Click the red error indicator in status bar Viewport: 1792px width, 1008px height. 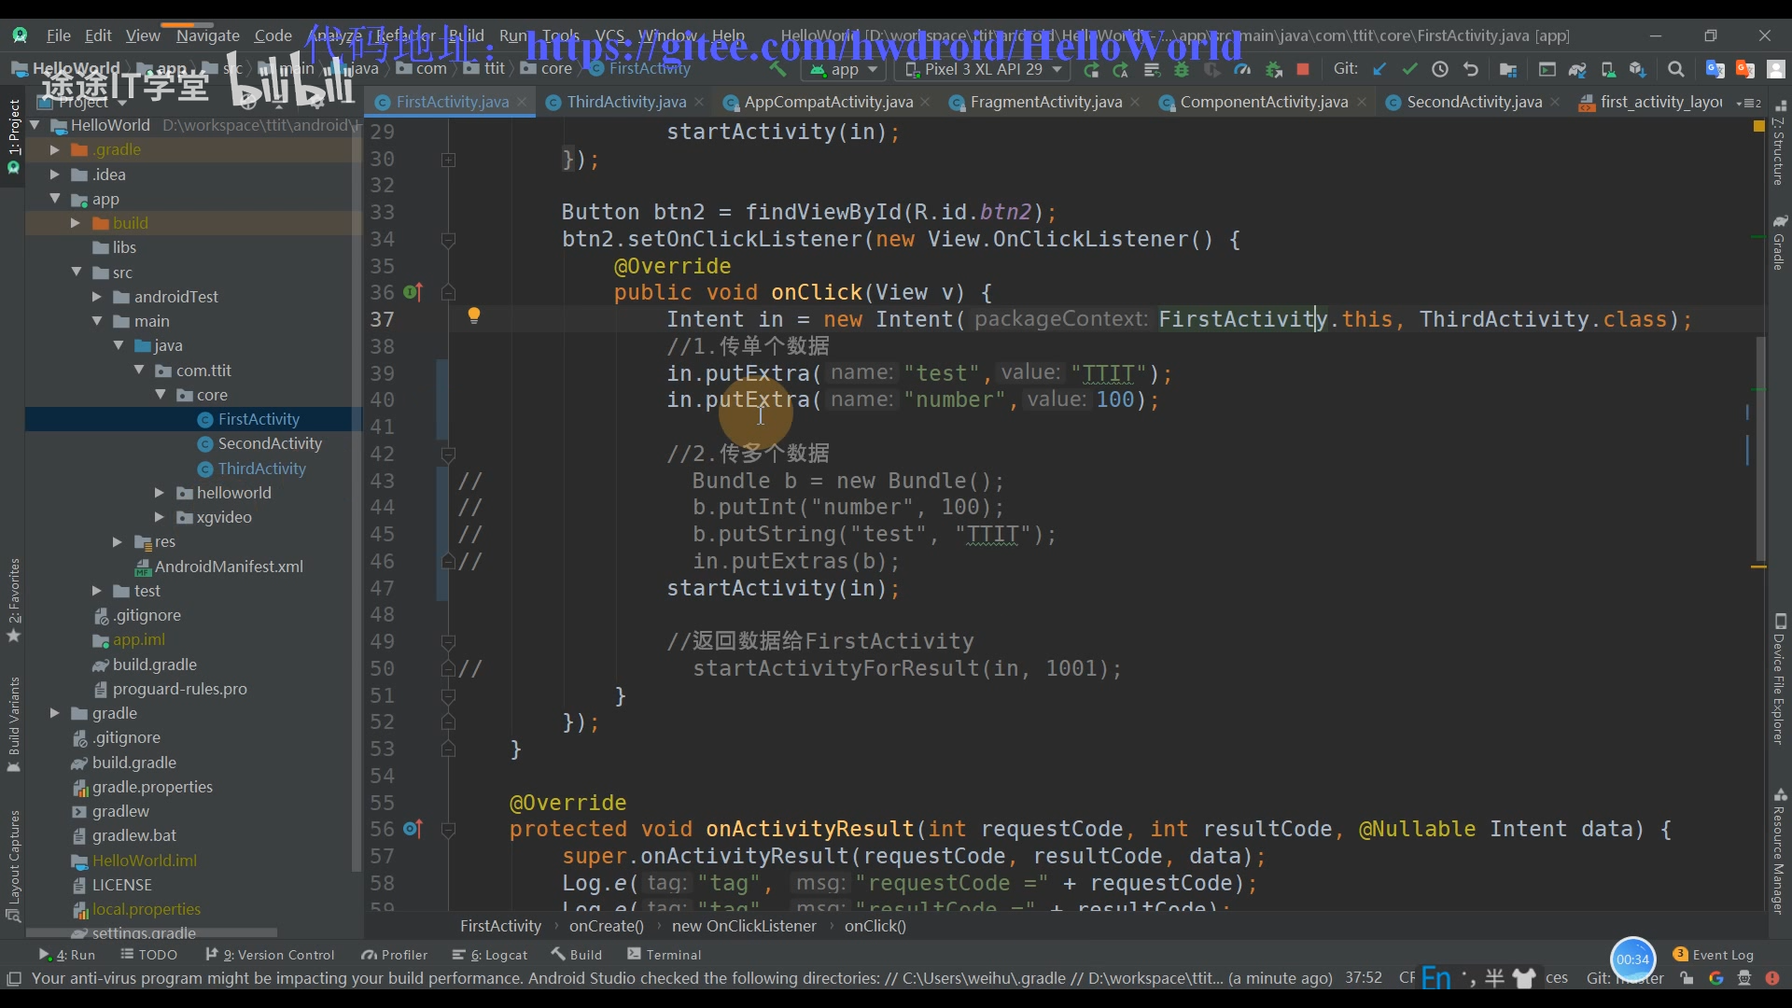1772,978
